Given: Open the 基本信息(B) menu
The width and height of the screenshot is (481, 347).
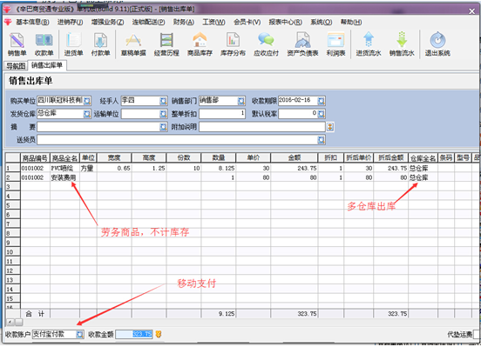Looking at the screenshot, I should [x=32, y=22].
